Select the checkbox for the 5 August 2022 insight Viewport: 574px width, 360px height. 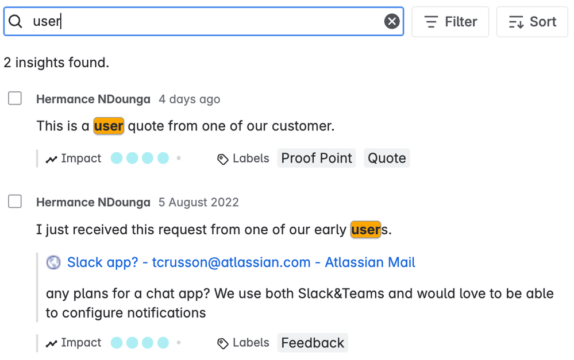15,201
